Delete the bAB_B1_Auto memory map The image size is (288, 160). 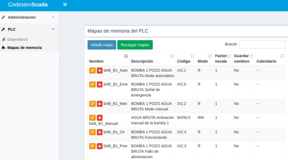(x=100, y=70)
